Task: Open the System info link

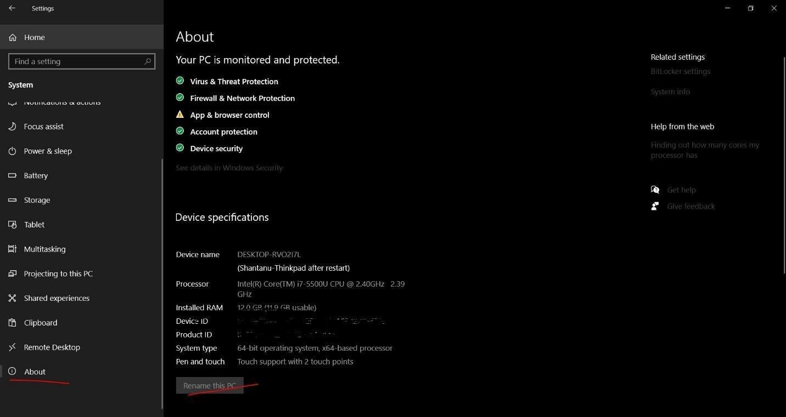Action: click(670, 92)
